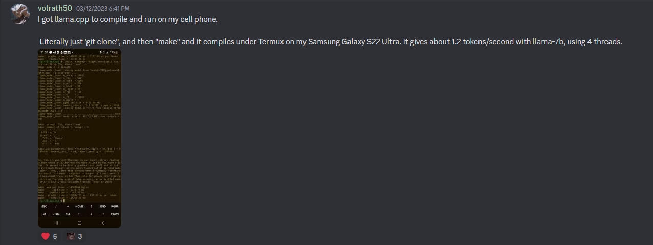Click the Android home circle icon

click(x=79, y=223)
